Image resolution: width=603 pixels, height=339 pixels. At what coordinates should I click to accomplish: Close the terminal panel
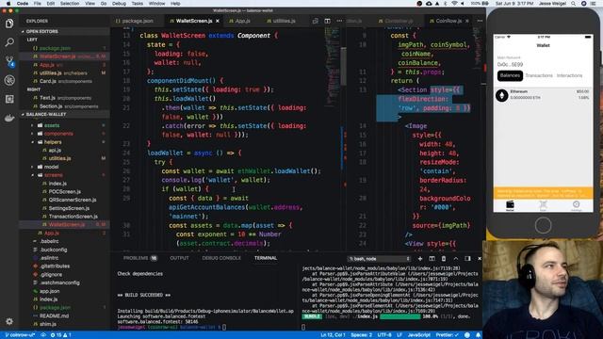pyautogui.click(x=480, y=259)
